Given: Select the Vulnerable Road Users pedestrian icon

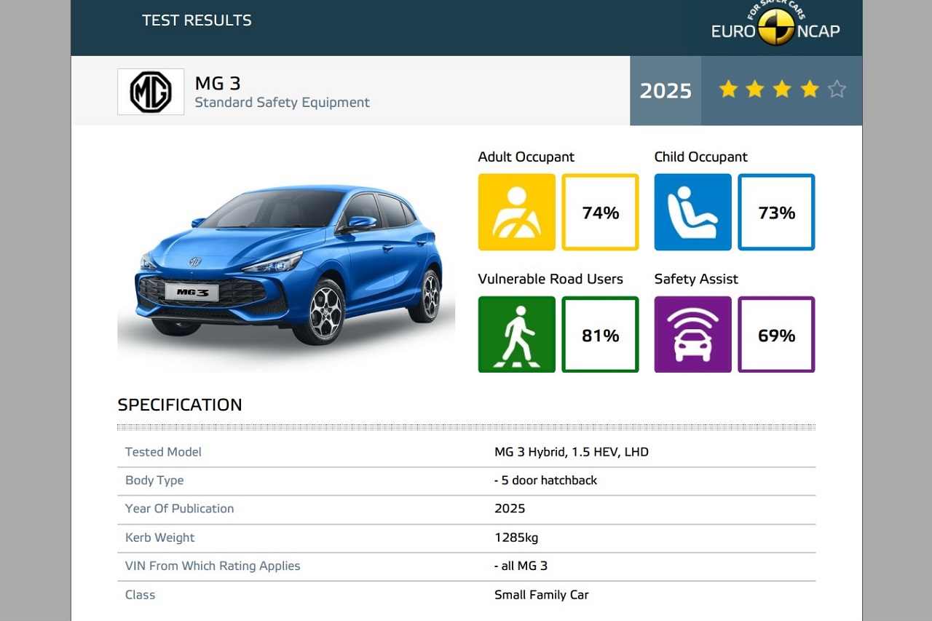Looking at the screenshot, I should 517,334.
